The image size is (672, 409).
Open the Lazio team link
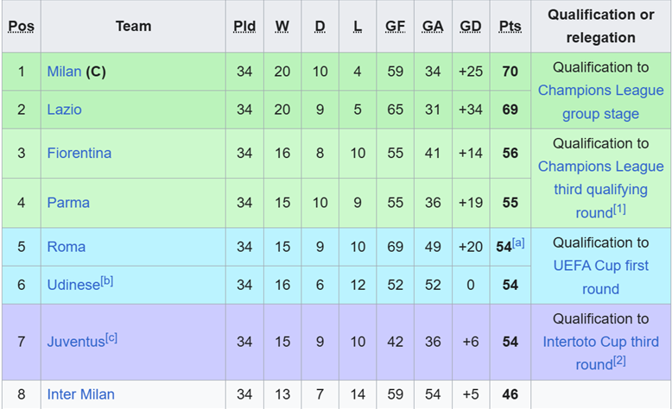click(x=65, y=110)
